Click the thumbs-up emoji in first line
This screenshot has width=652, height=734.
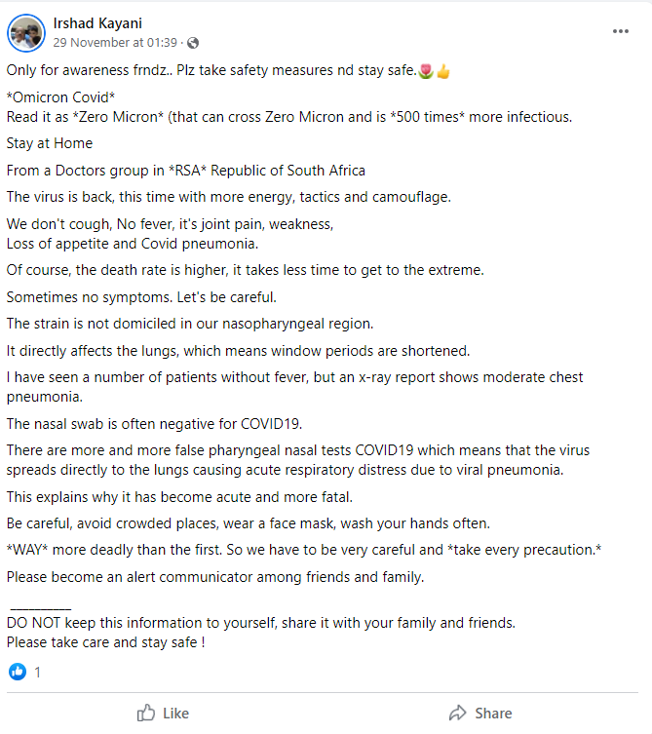point(442,71)
